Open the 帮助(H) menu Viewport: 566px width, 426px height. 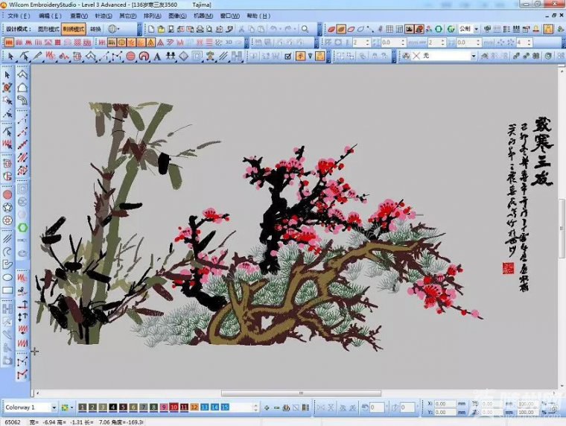click(x=258, y=16)
